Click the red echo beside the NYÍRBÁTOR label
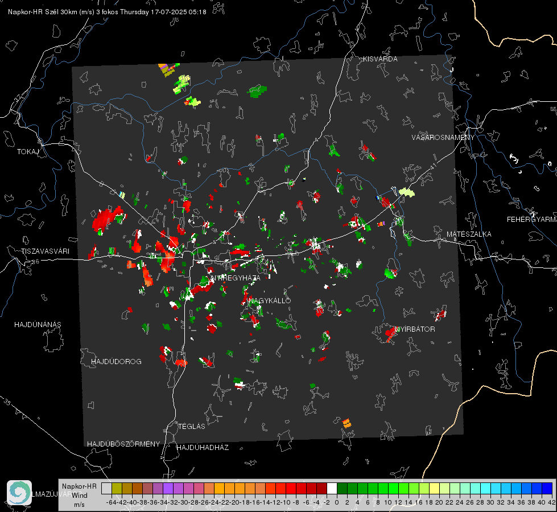Image resolution: width=557 pixels, height=512 pixels. [390, 334]
